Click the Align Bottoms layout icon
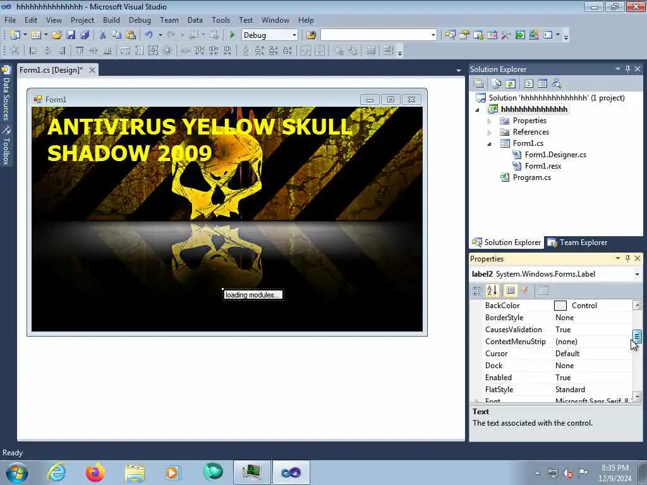Image resolution: width=647 pixels, height=485 pixels. (x=107, y=51)
